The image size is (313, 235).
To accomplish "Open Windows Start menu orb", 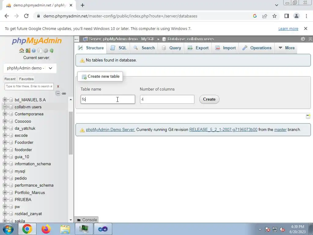I will coord(8,229).
